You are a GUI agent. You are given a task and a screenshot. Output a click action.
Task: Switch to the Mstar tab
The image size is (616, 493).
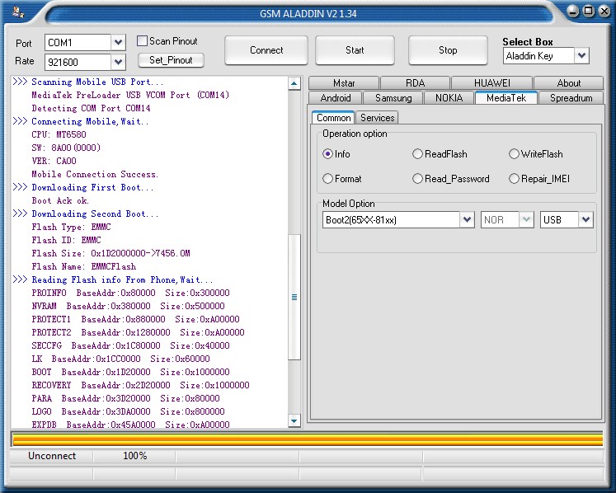(344, 83)
